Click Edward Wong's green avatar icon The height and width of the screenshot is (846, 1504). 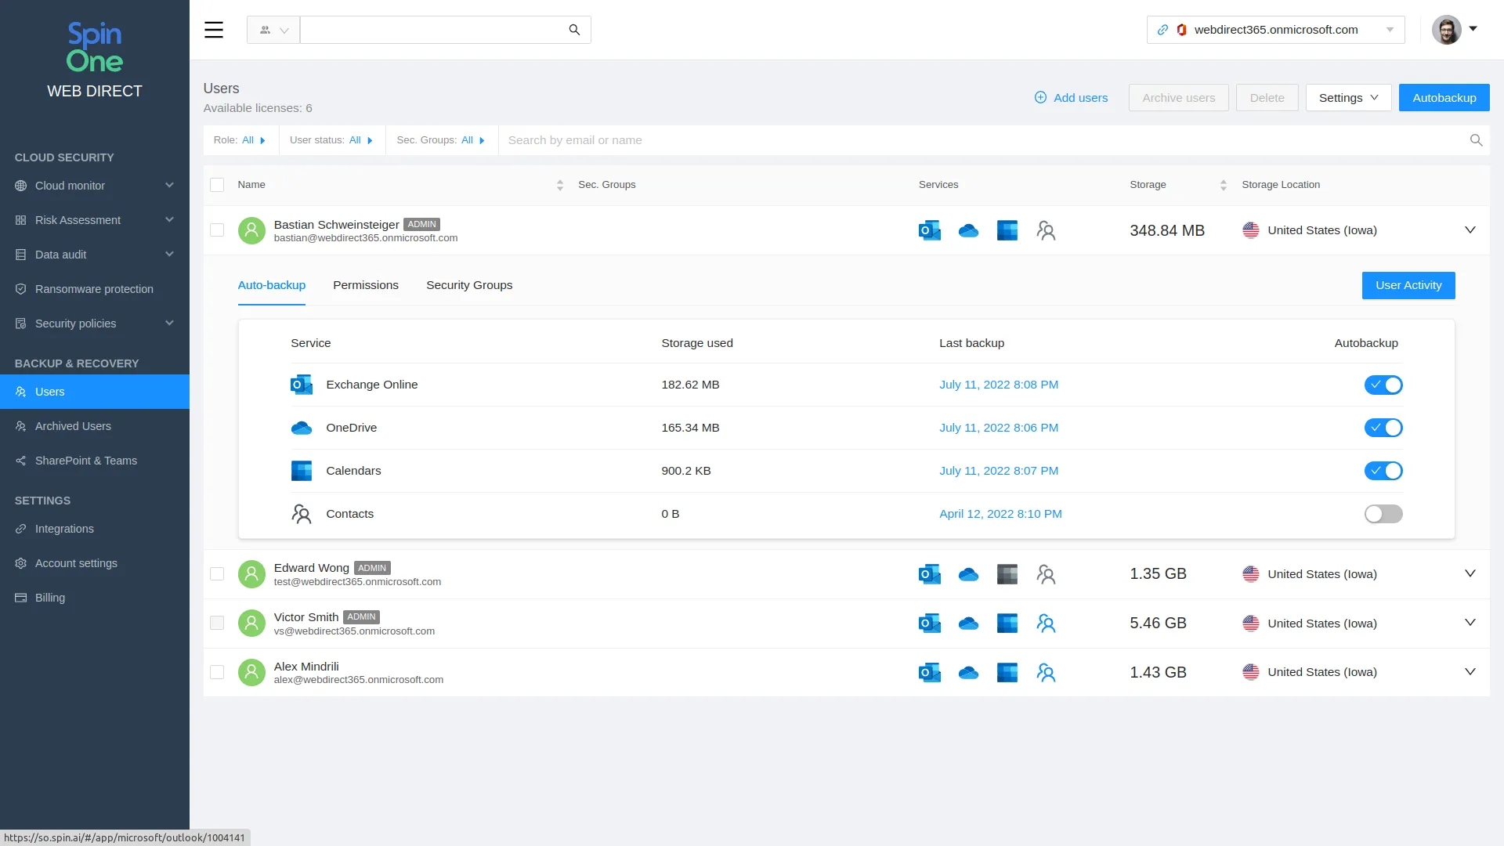click(251, 574)
